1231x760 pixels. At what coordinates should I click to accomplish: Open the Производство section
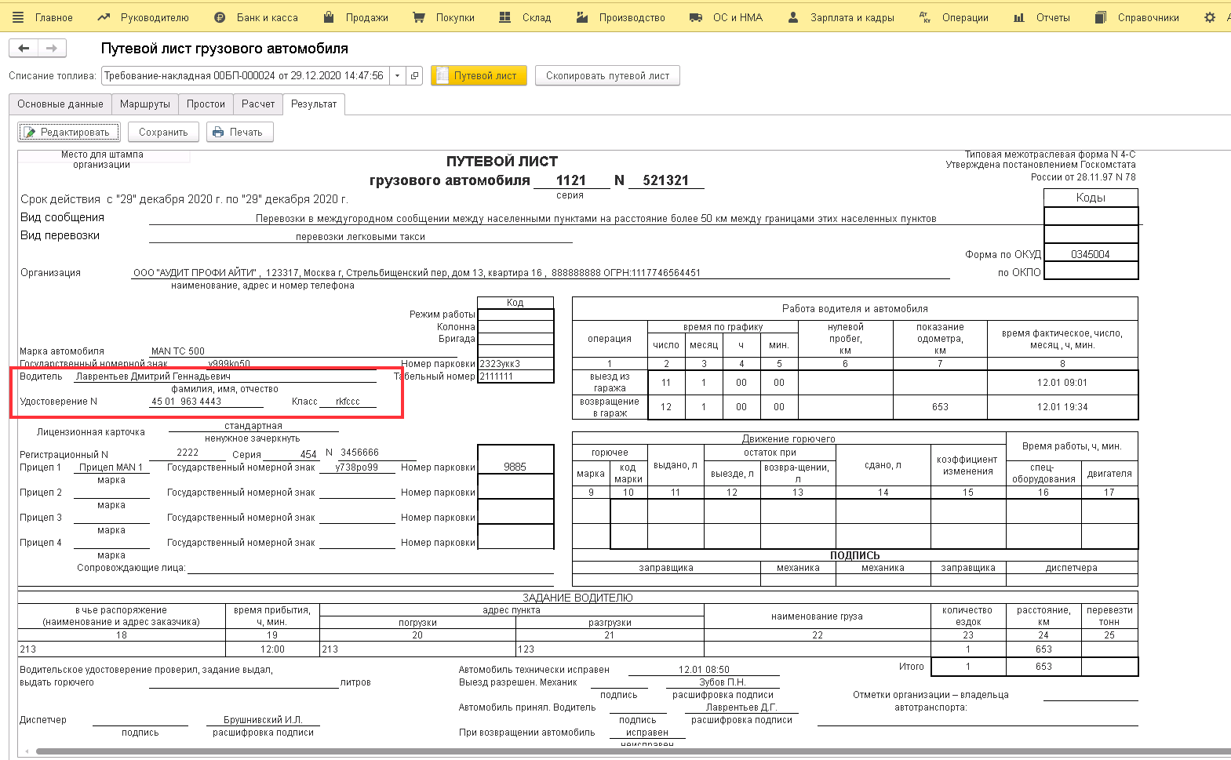click(x=621, y=17)
